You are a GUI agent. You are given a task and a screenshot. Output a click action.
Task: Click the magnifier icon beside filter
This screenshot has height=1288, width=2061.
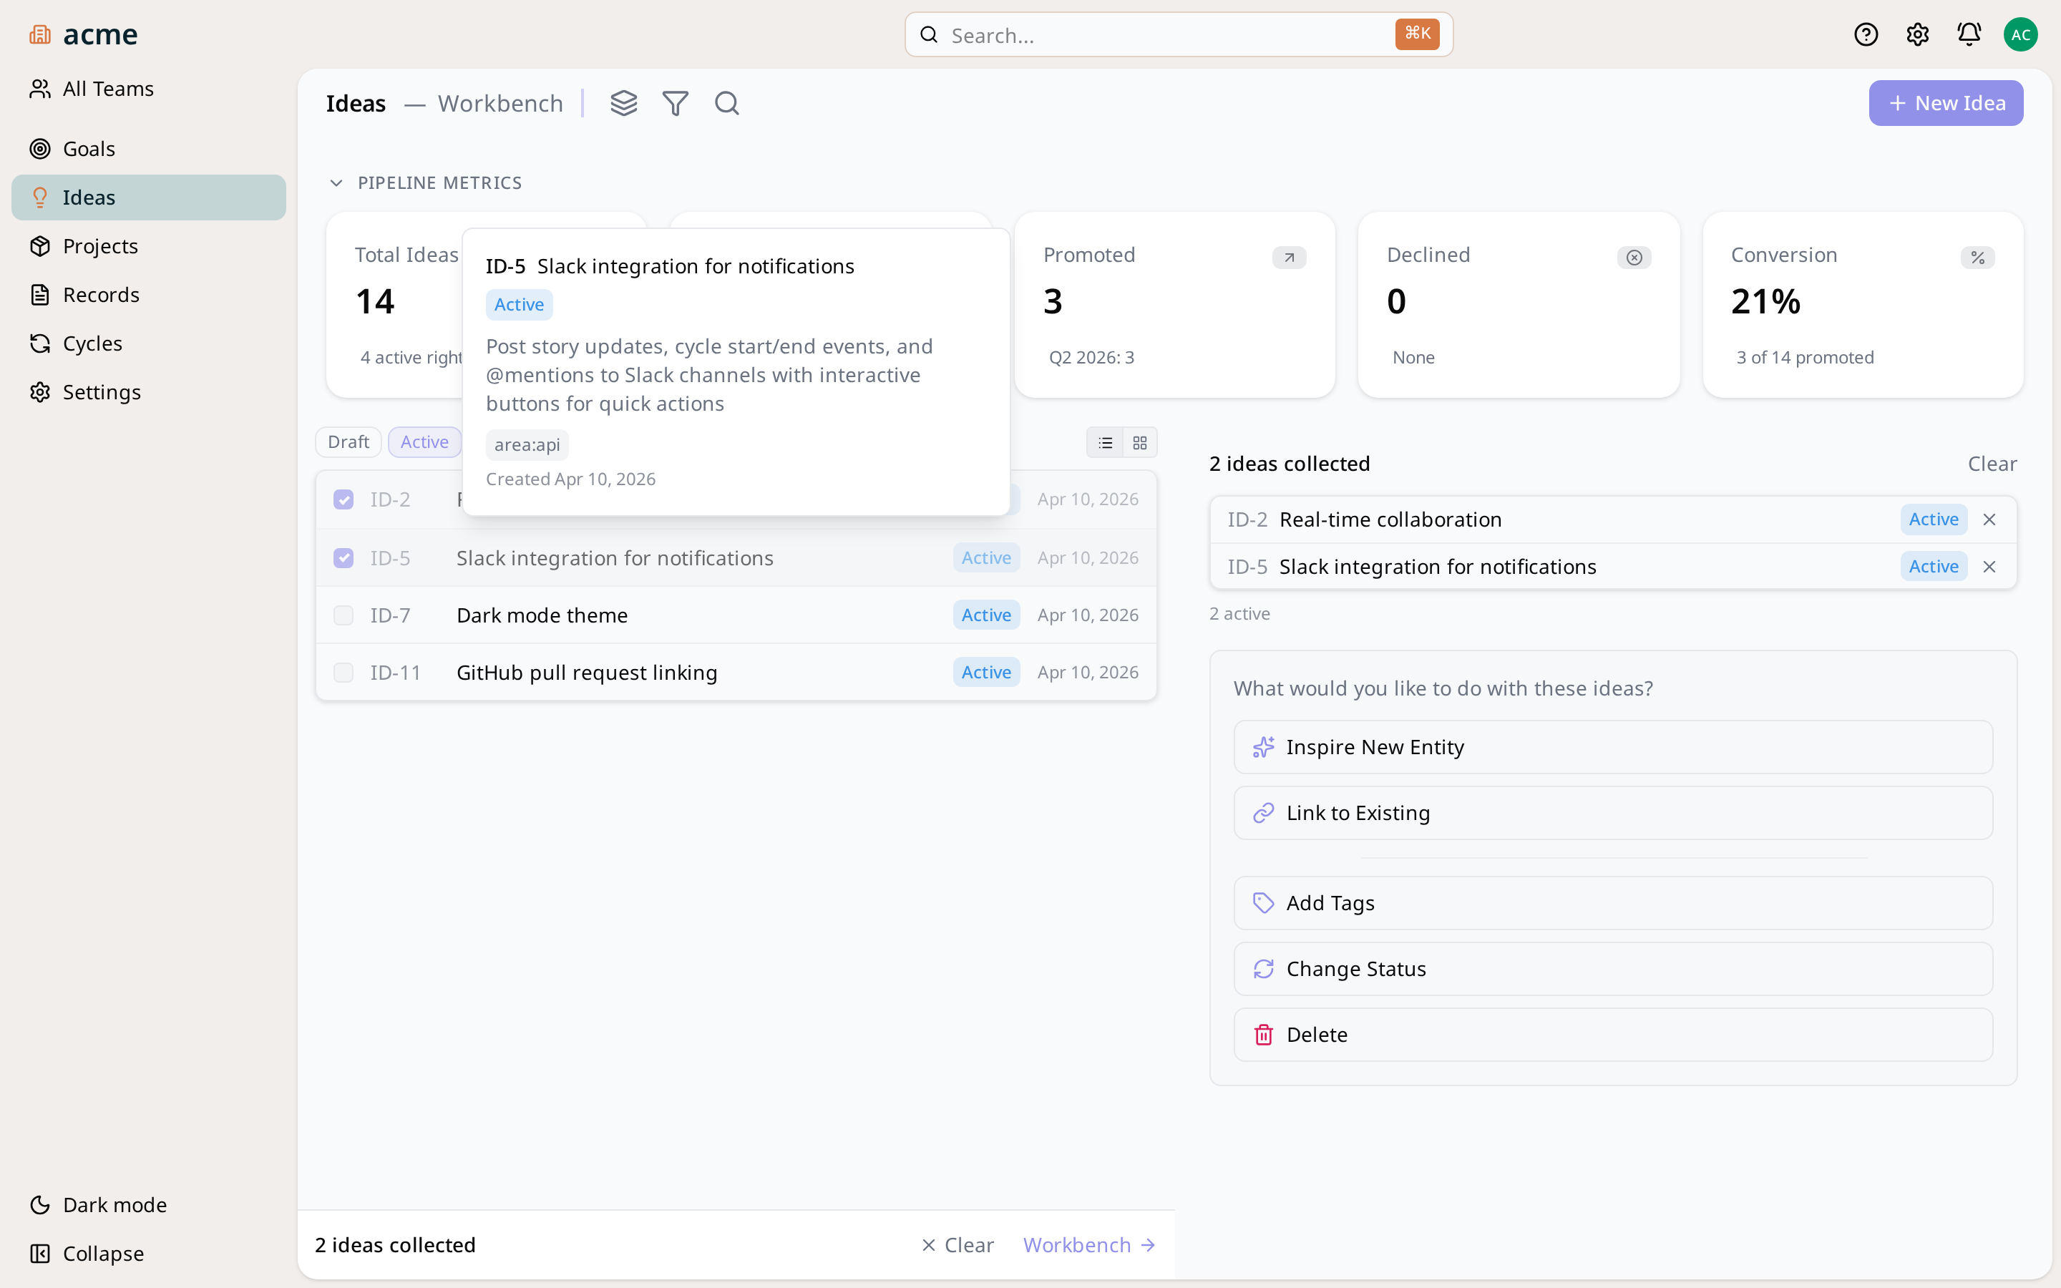click(726, 103)
